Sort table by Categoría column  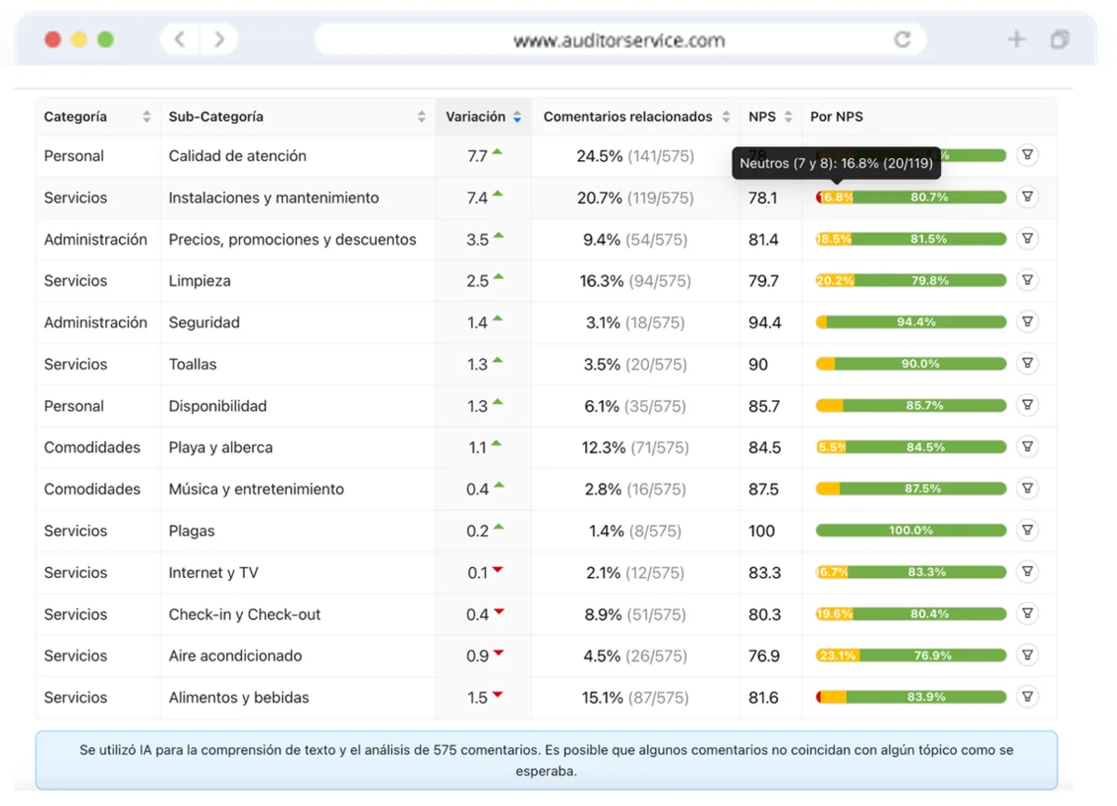point(146,117)
